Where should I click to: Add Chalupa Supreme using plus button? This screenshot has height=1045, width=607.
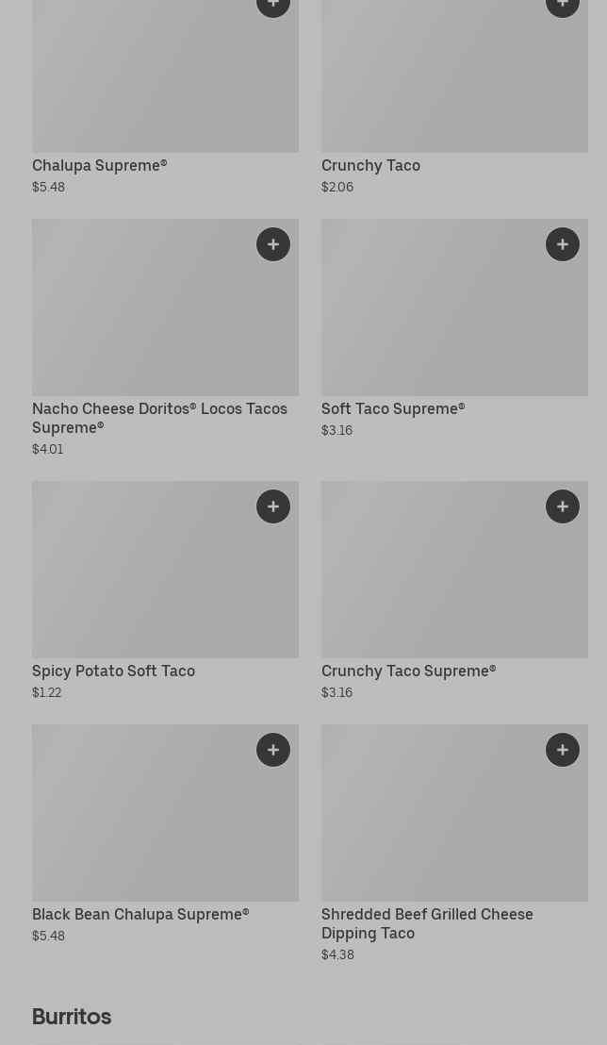273,4
